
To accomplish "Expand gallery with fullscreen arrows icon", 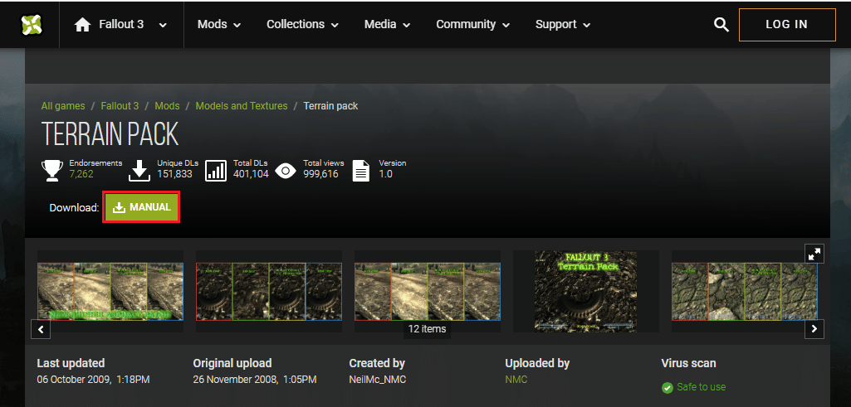I will tap(814, 253).
